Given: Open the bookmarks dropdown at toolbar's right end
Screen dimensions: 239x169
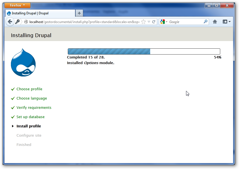Looking at the screenshot, I should point(226,22).
